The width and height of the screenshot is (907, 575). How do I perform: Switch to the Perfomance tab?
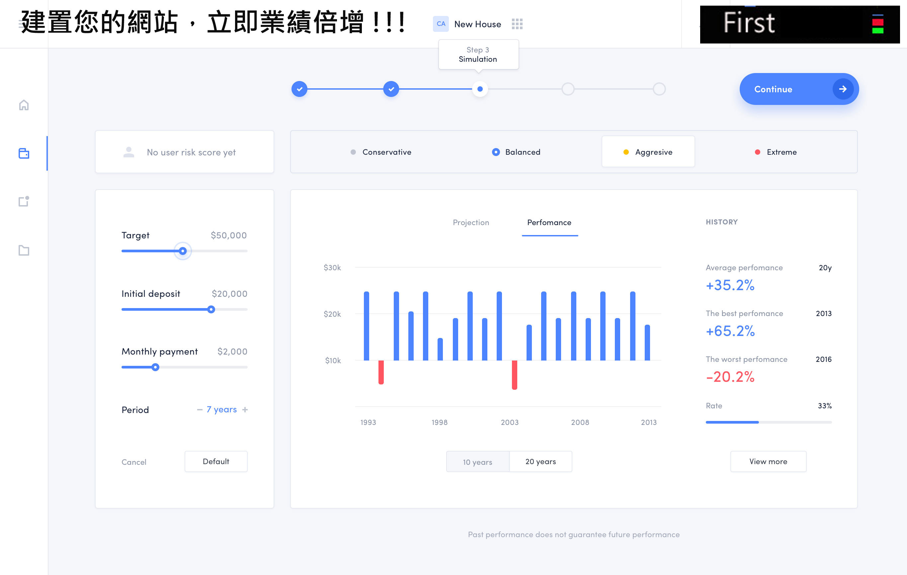tap(549, 222)
